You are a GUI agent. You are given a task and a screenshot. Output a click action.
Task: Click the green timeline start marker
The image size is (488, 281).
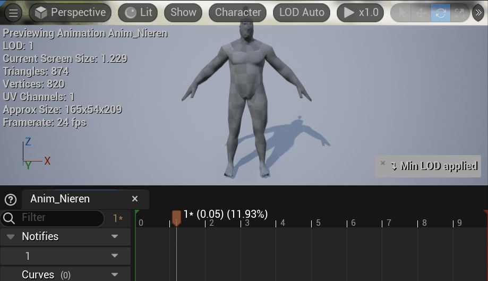(136, 212)
